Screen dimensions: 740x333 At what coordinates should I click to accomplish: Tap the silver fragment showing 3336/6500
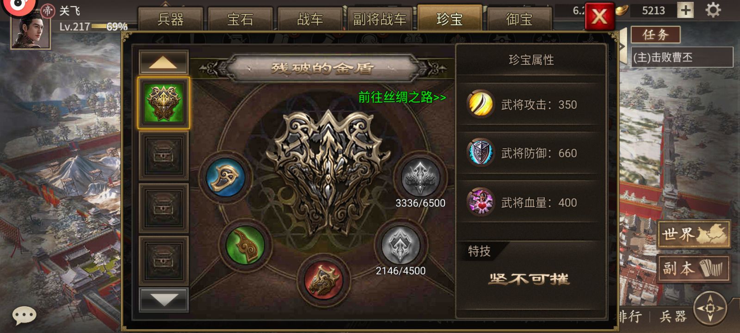pyautogui.click(x=420, y=178)
